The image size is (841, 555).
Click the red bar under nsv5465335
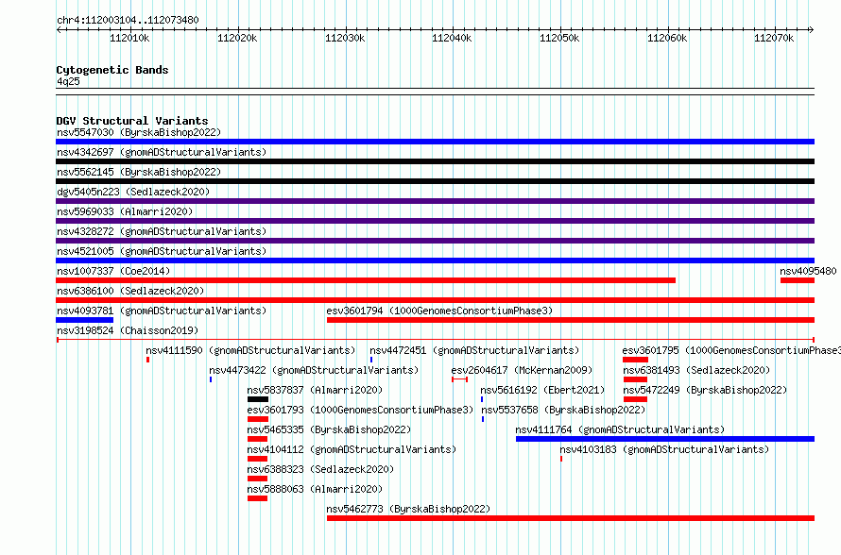pos(257,439)
